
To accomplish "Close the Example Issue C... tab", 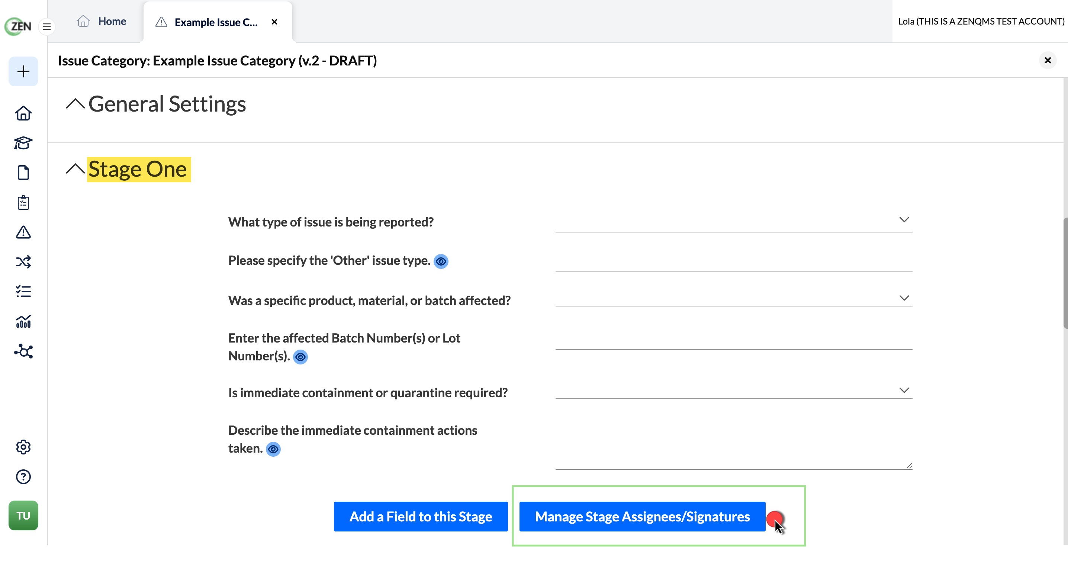I will 274,22.
